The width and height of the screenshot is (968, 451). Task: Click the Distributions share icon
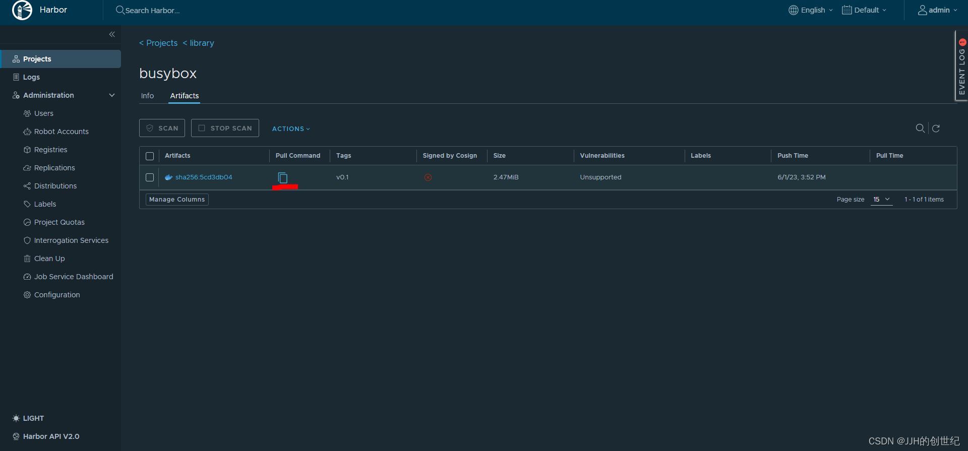27,186
